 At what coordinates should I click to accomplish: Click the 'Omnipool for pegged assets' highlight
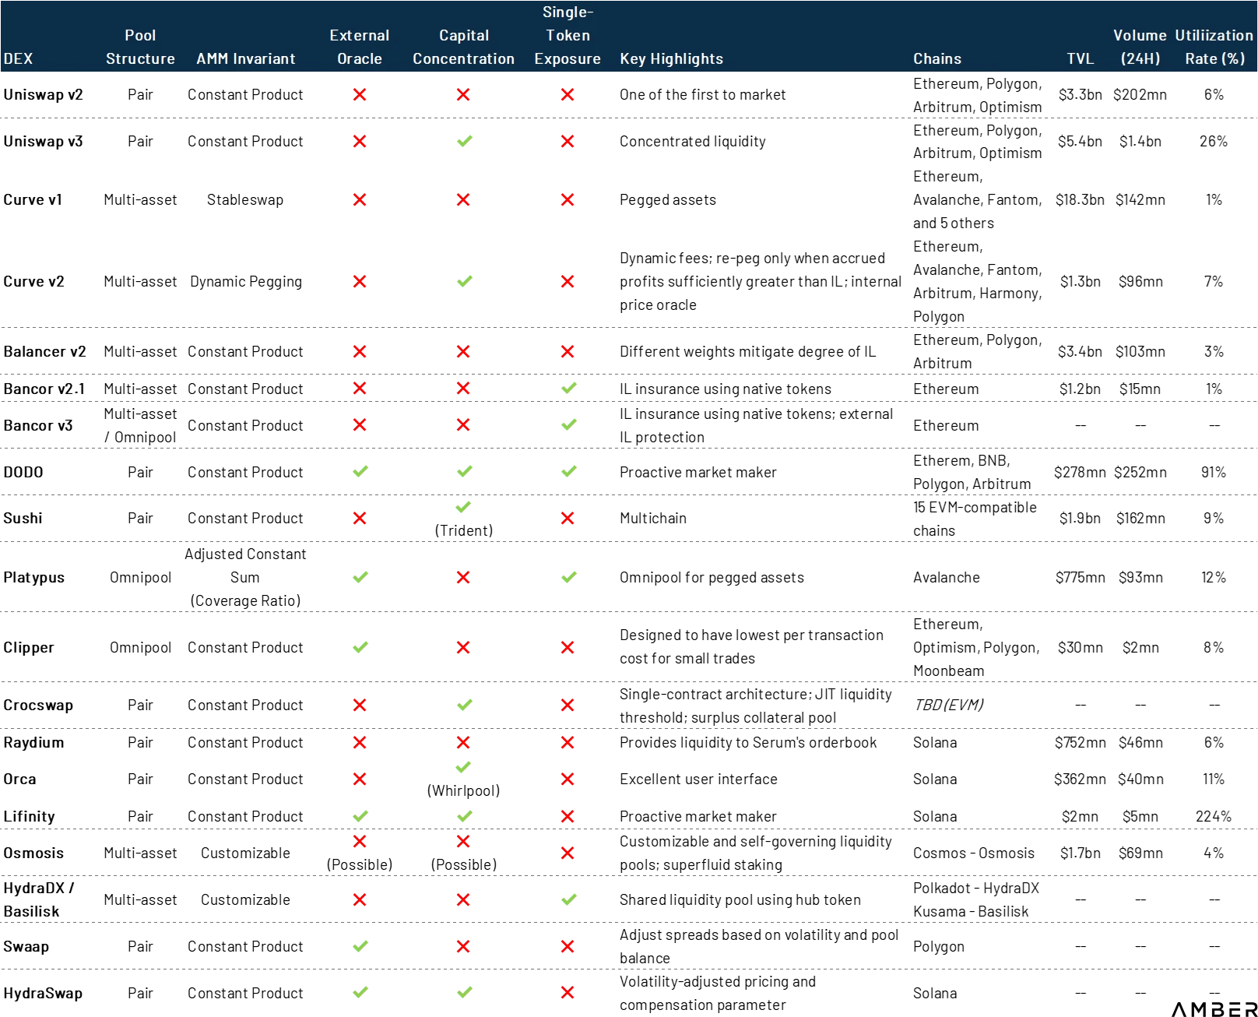[712, 577]
